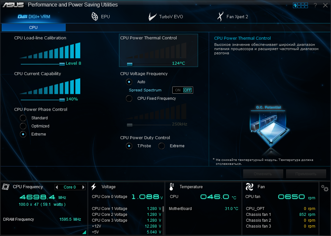Adjust the CPU Current Capability slider handle

click(62, 100)
